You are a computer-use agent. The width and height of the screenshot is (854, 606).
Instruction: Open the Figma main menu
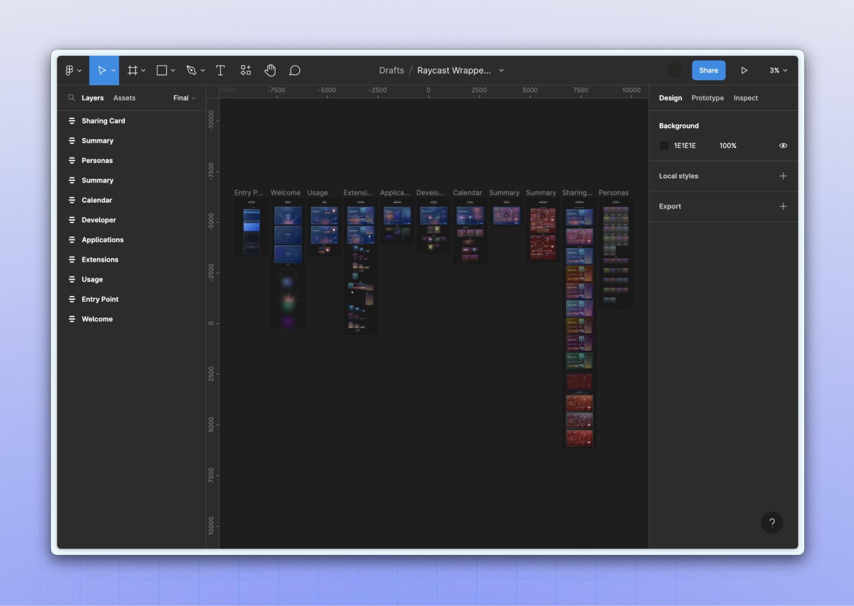point(69,71)
